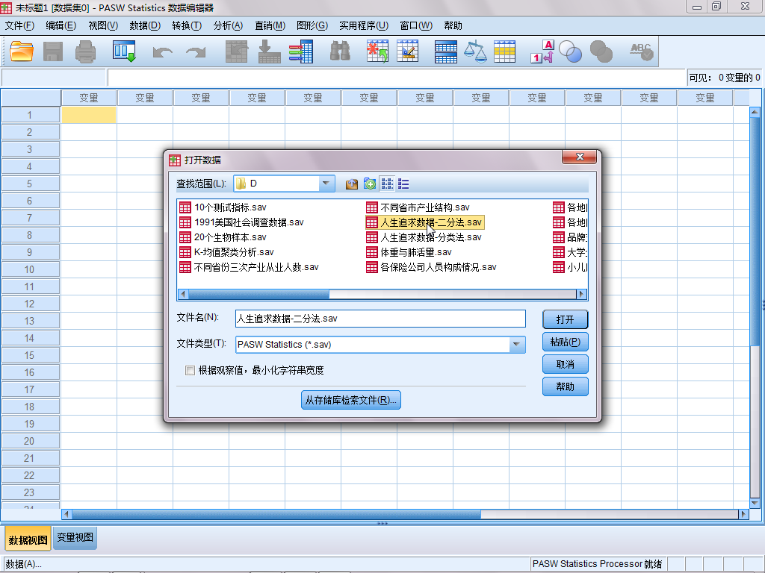The image size is (765, 573).
Task: Close the 打开数据 dialog
Action: coord(579,157)
